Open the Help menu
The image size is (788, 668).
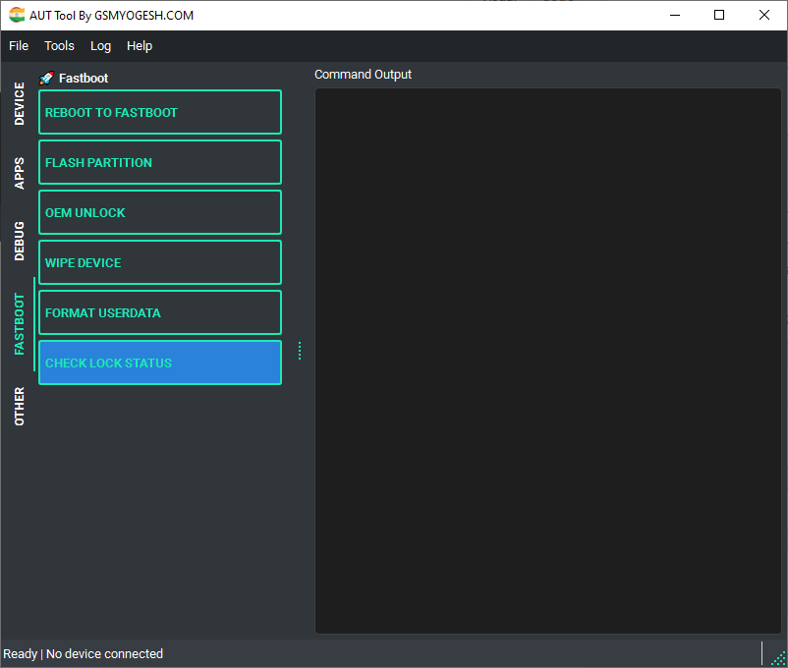[140, 45]
